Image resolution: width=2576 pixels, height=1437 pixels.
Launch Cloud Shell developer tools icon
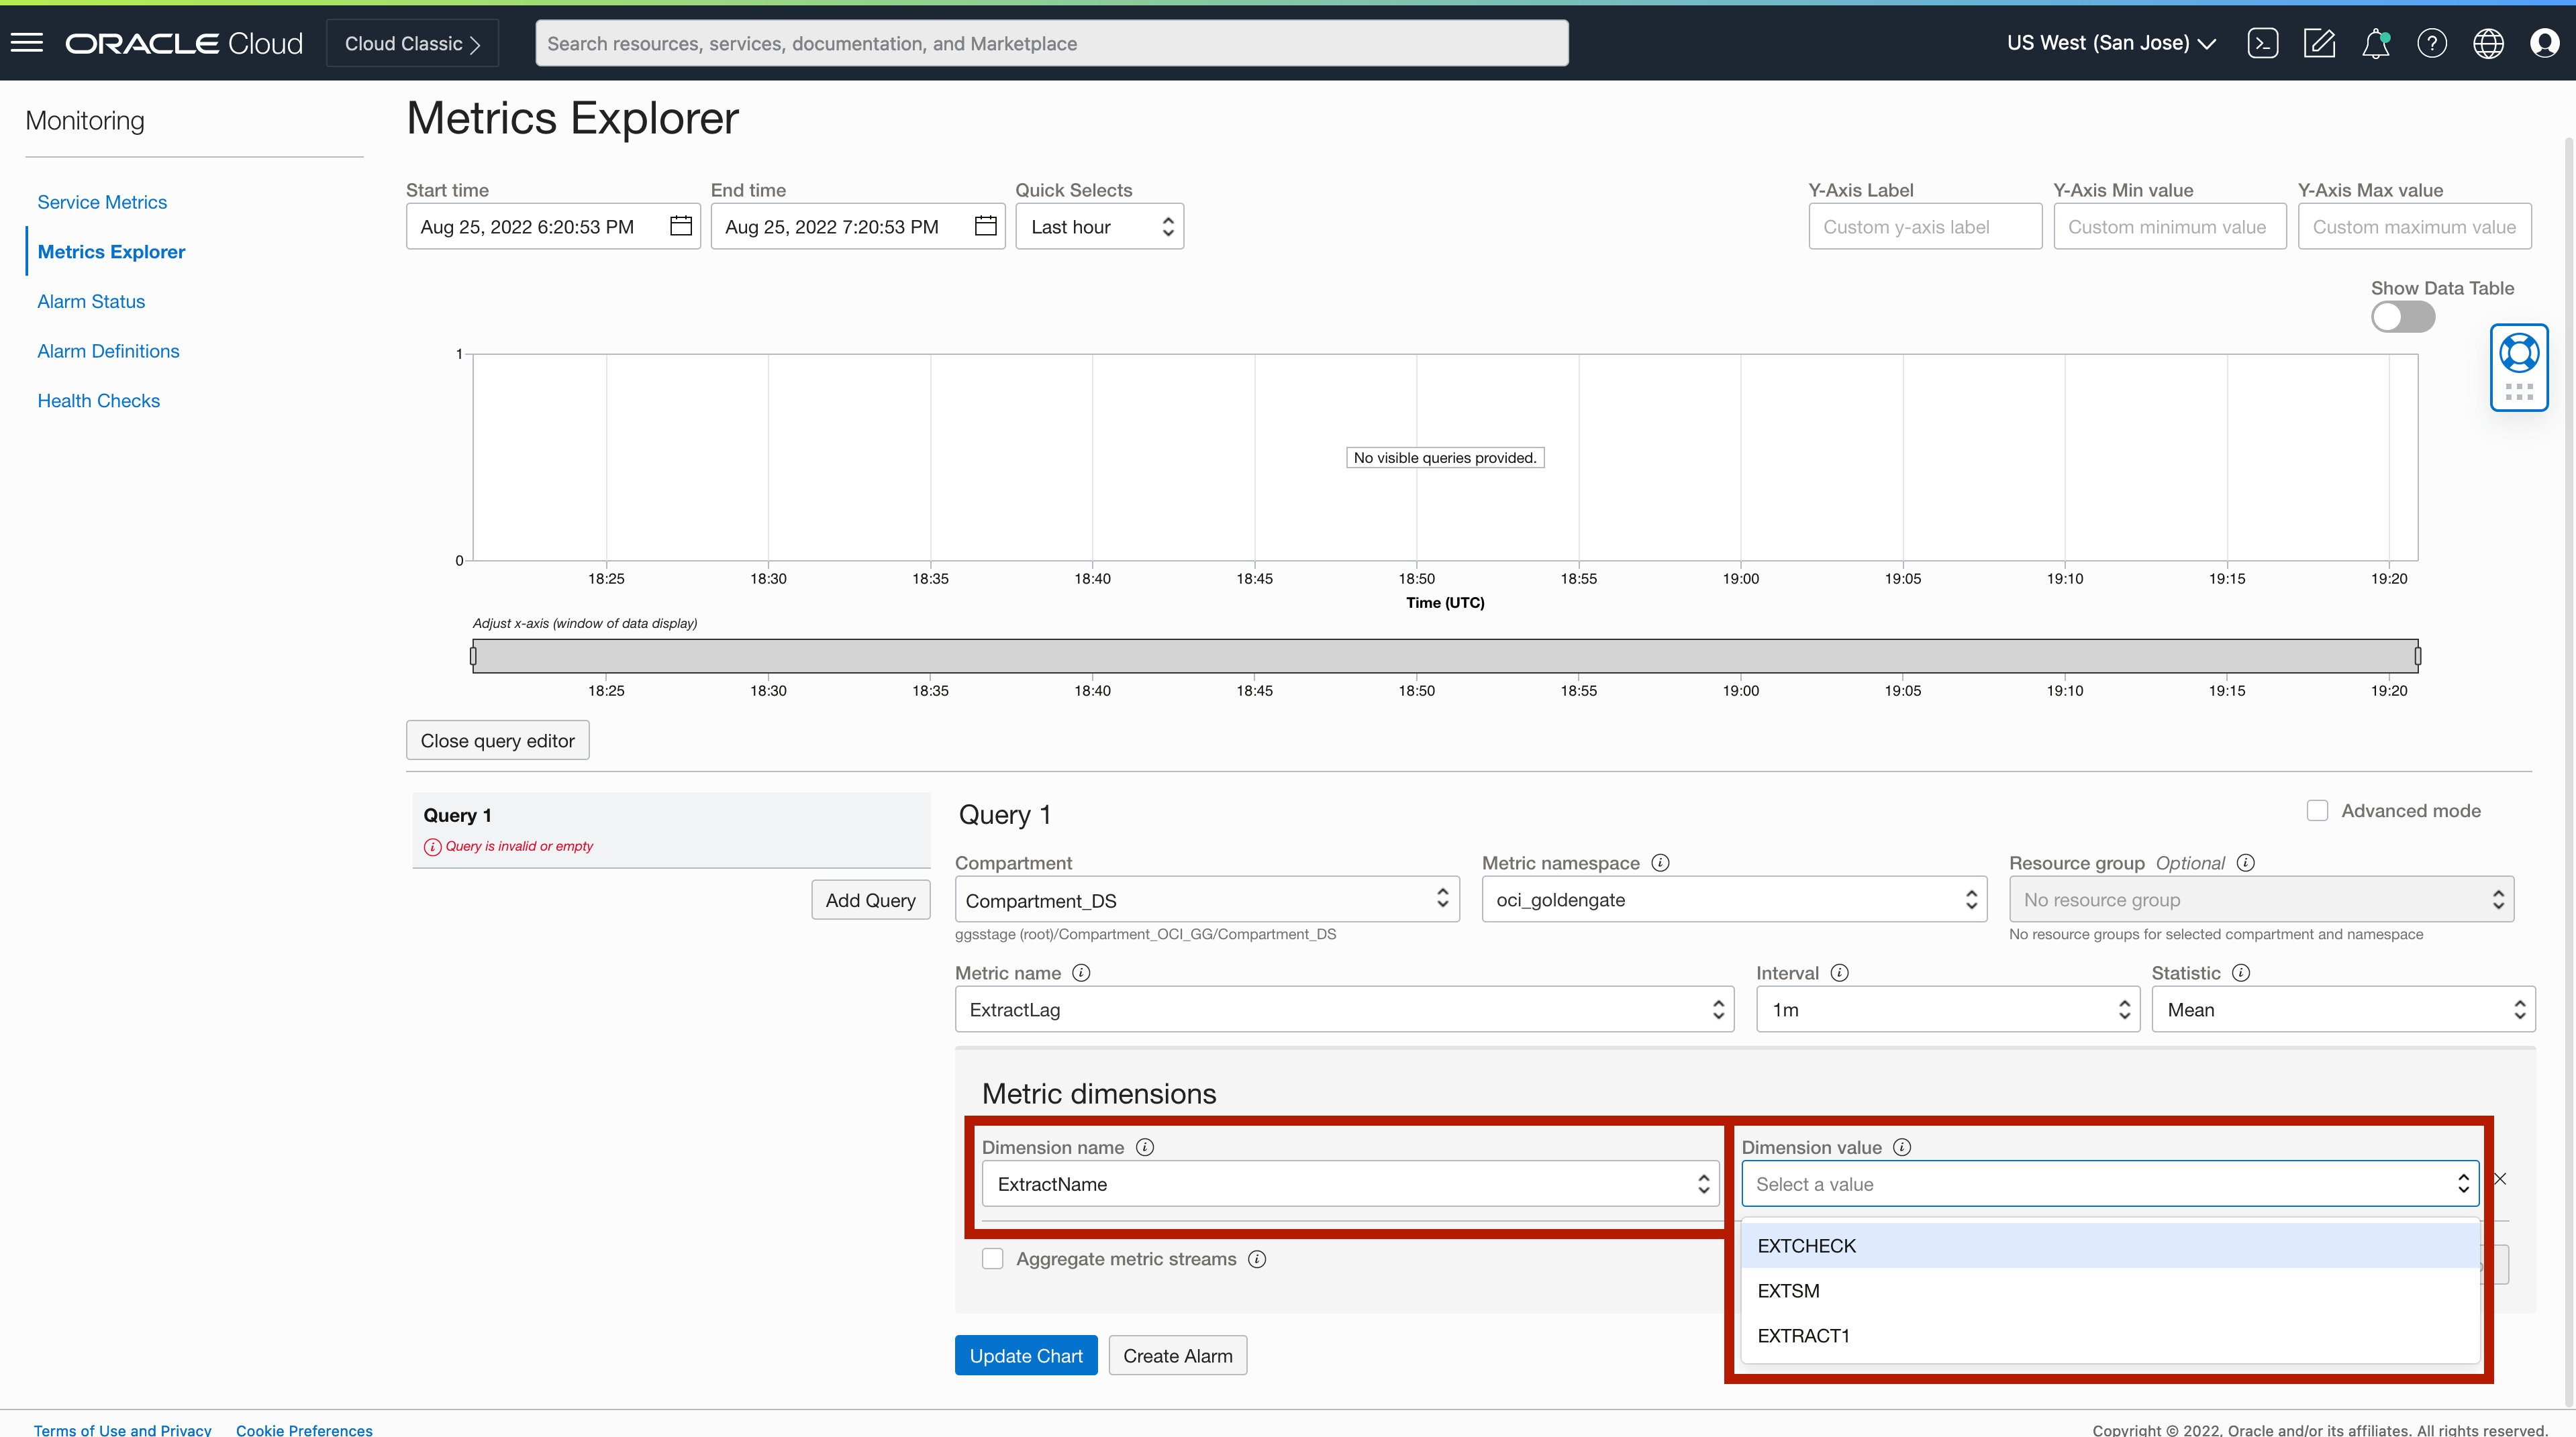click(x=2262, y=43)
